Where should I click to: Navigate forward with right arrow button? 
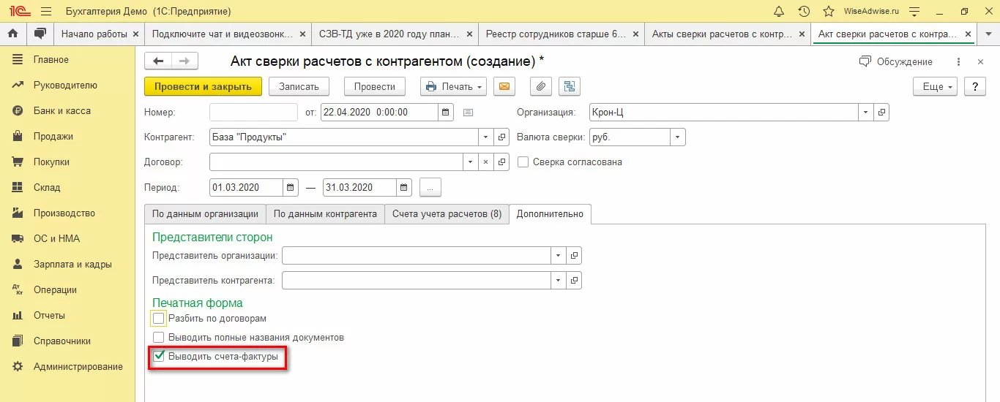click(x=184, y=61)
